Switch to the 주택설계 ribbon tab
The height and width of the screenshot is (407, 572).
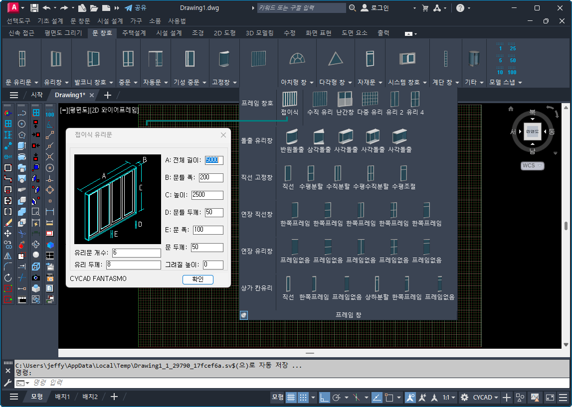[134, 33]
